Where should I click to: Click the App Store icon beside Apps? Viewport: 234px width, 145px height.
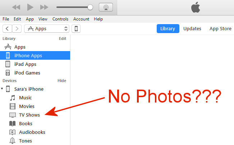(x=8, y=47)
